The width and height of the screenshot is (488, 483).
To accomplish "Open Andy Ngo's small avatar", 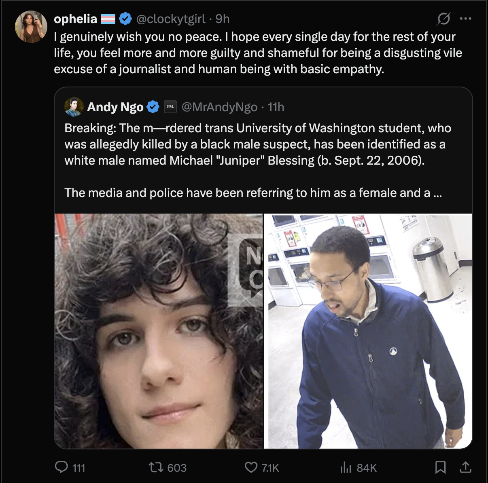I will (74, 107).
